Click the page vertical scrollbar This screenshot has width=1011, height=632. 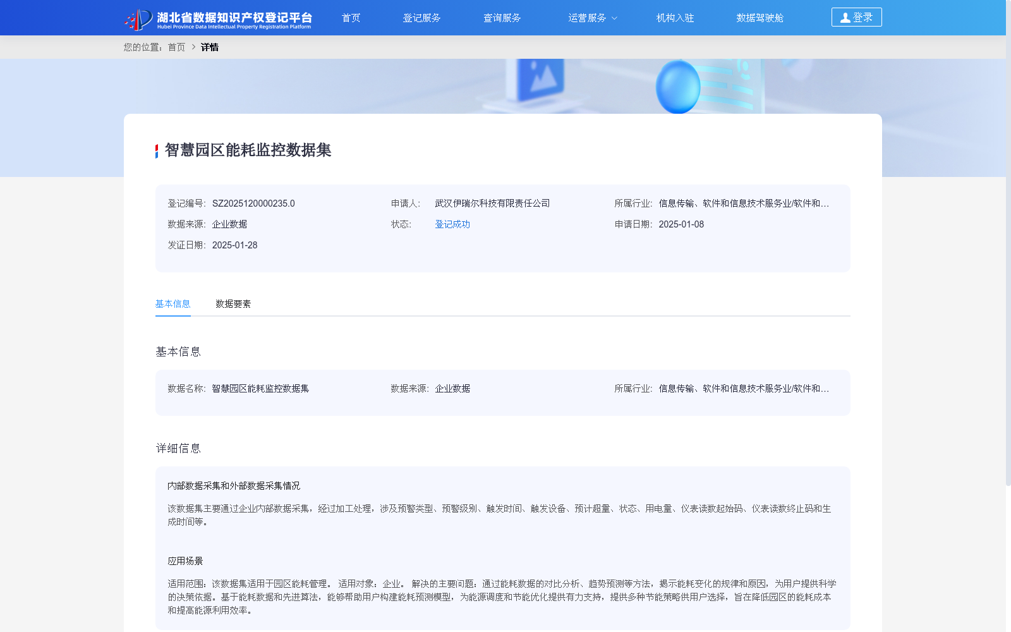pyautogui.click(x=1008, y=243)
